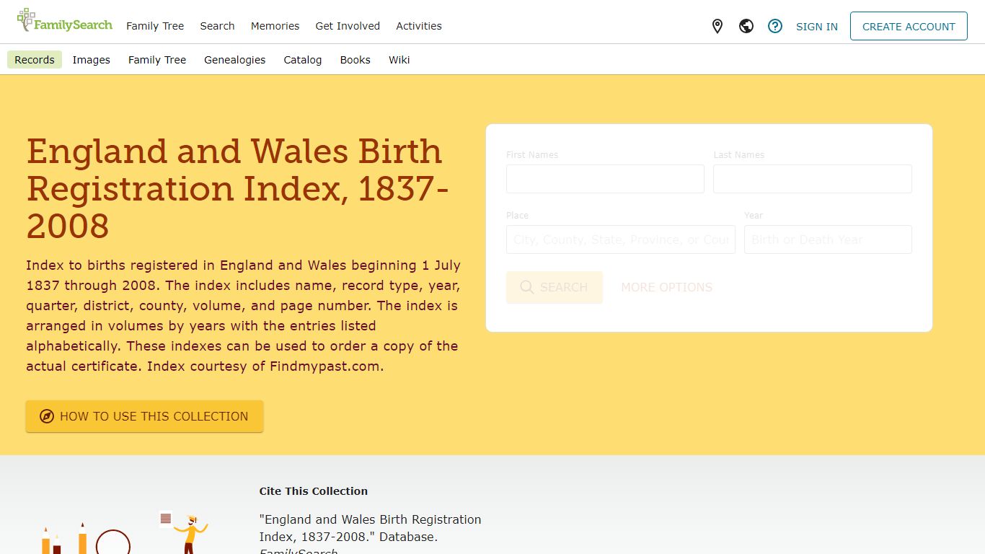
Task: Click the magnifier icon in Search button
Action: tap(527, 287)
